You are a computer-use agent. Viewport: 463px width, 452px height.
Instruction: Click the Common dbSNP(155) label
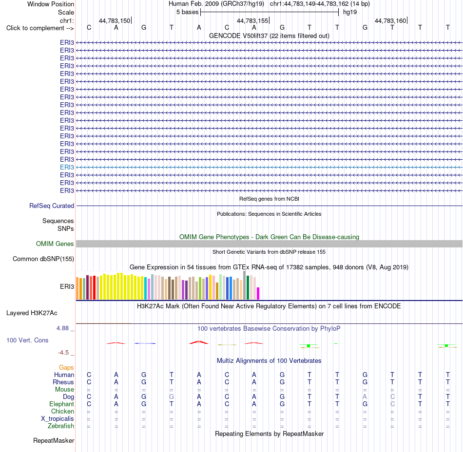click(43, 259)
